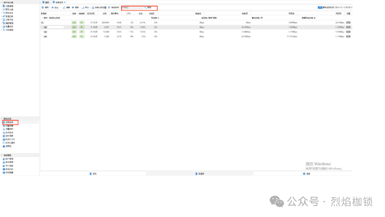385x217 pixels.
Task: Click the 告警配置 sidebar icon
Action: click(4, 126)
